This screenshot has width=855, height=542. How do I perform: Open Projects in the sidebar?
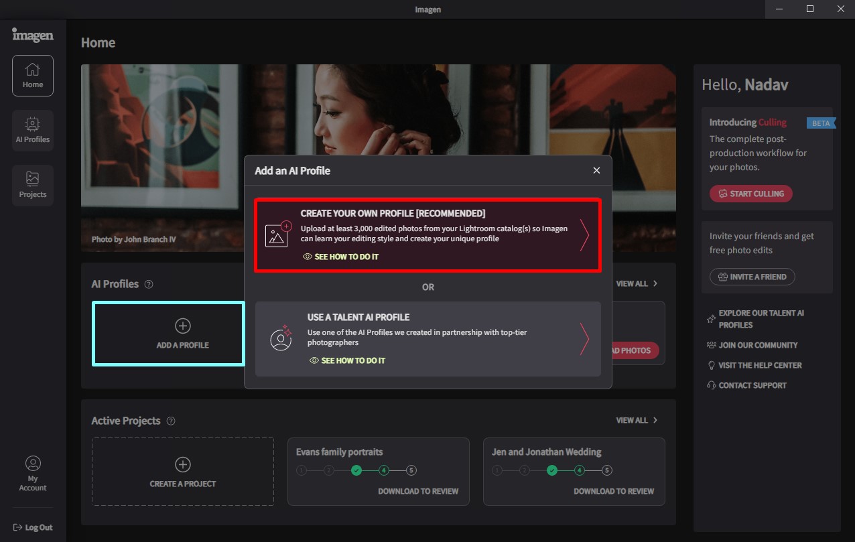pyautogui.click(x=32, y=186)
